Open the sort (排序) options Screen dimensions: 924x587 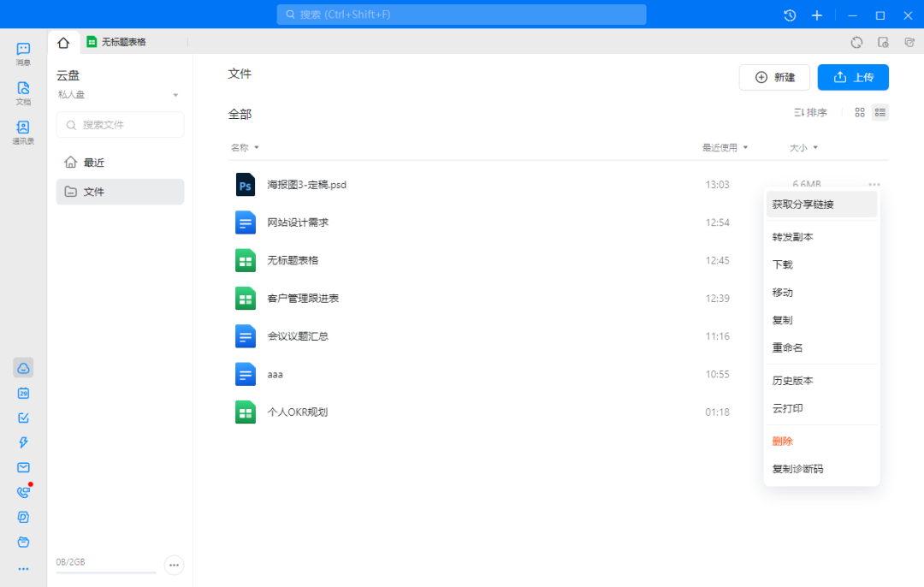tap(810, 113)
